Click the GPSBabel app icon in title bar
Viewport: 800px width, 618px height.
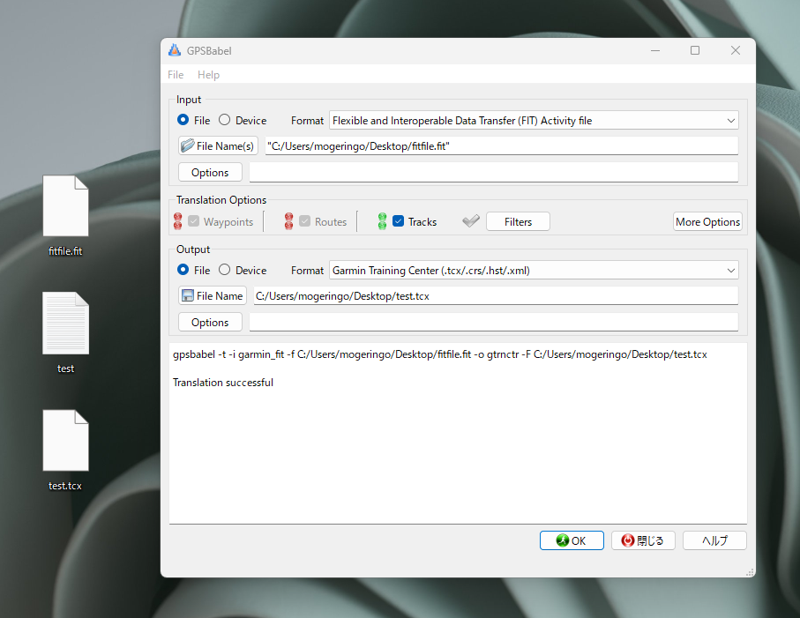coord(175,50)
